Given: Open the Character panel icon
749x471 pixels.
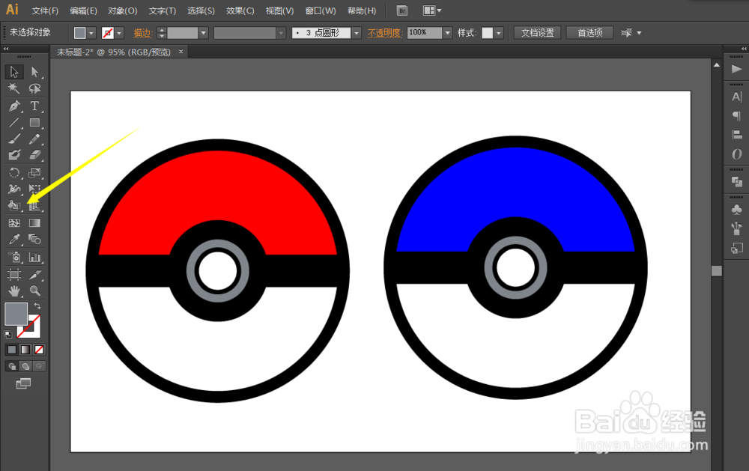Looking at the screenshot, I should 736,97.
